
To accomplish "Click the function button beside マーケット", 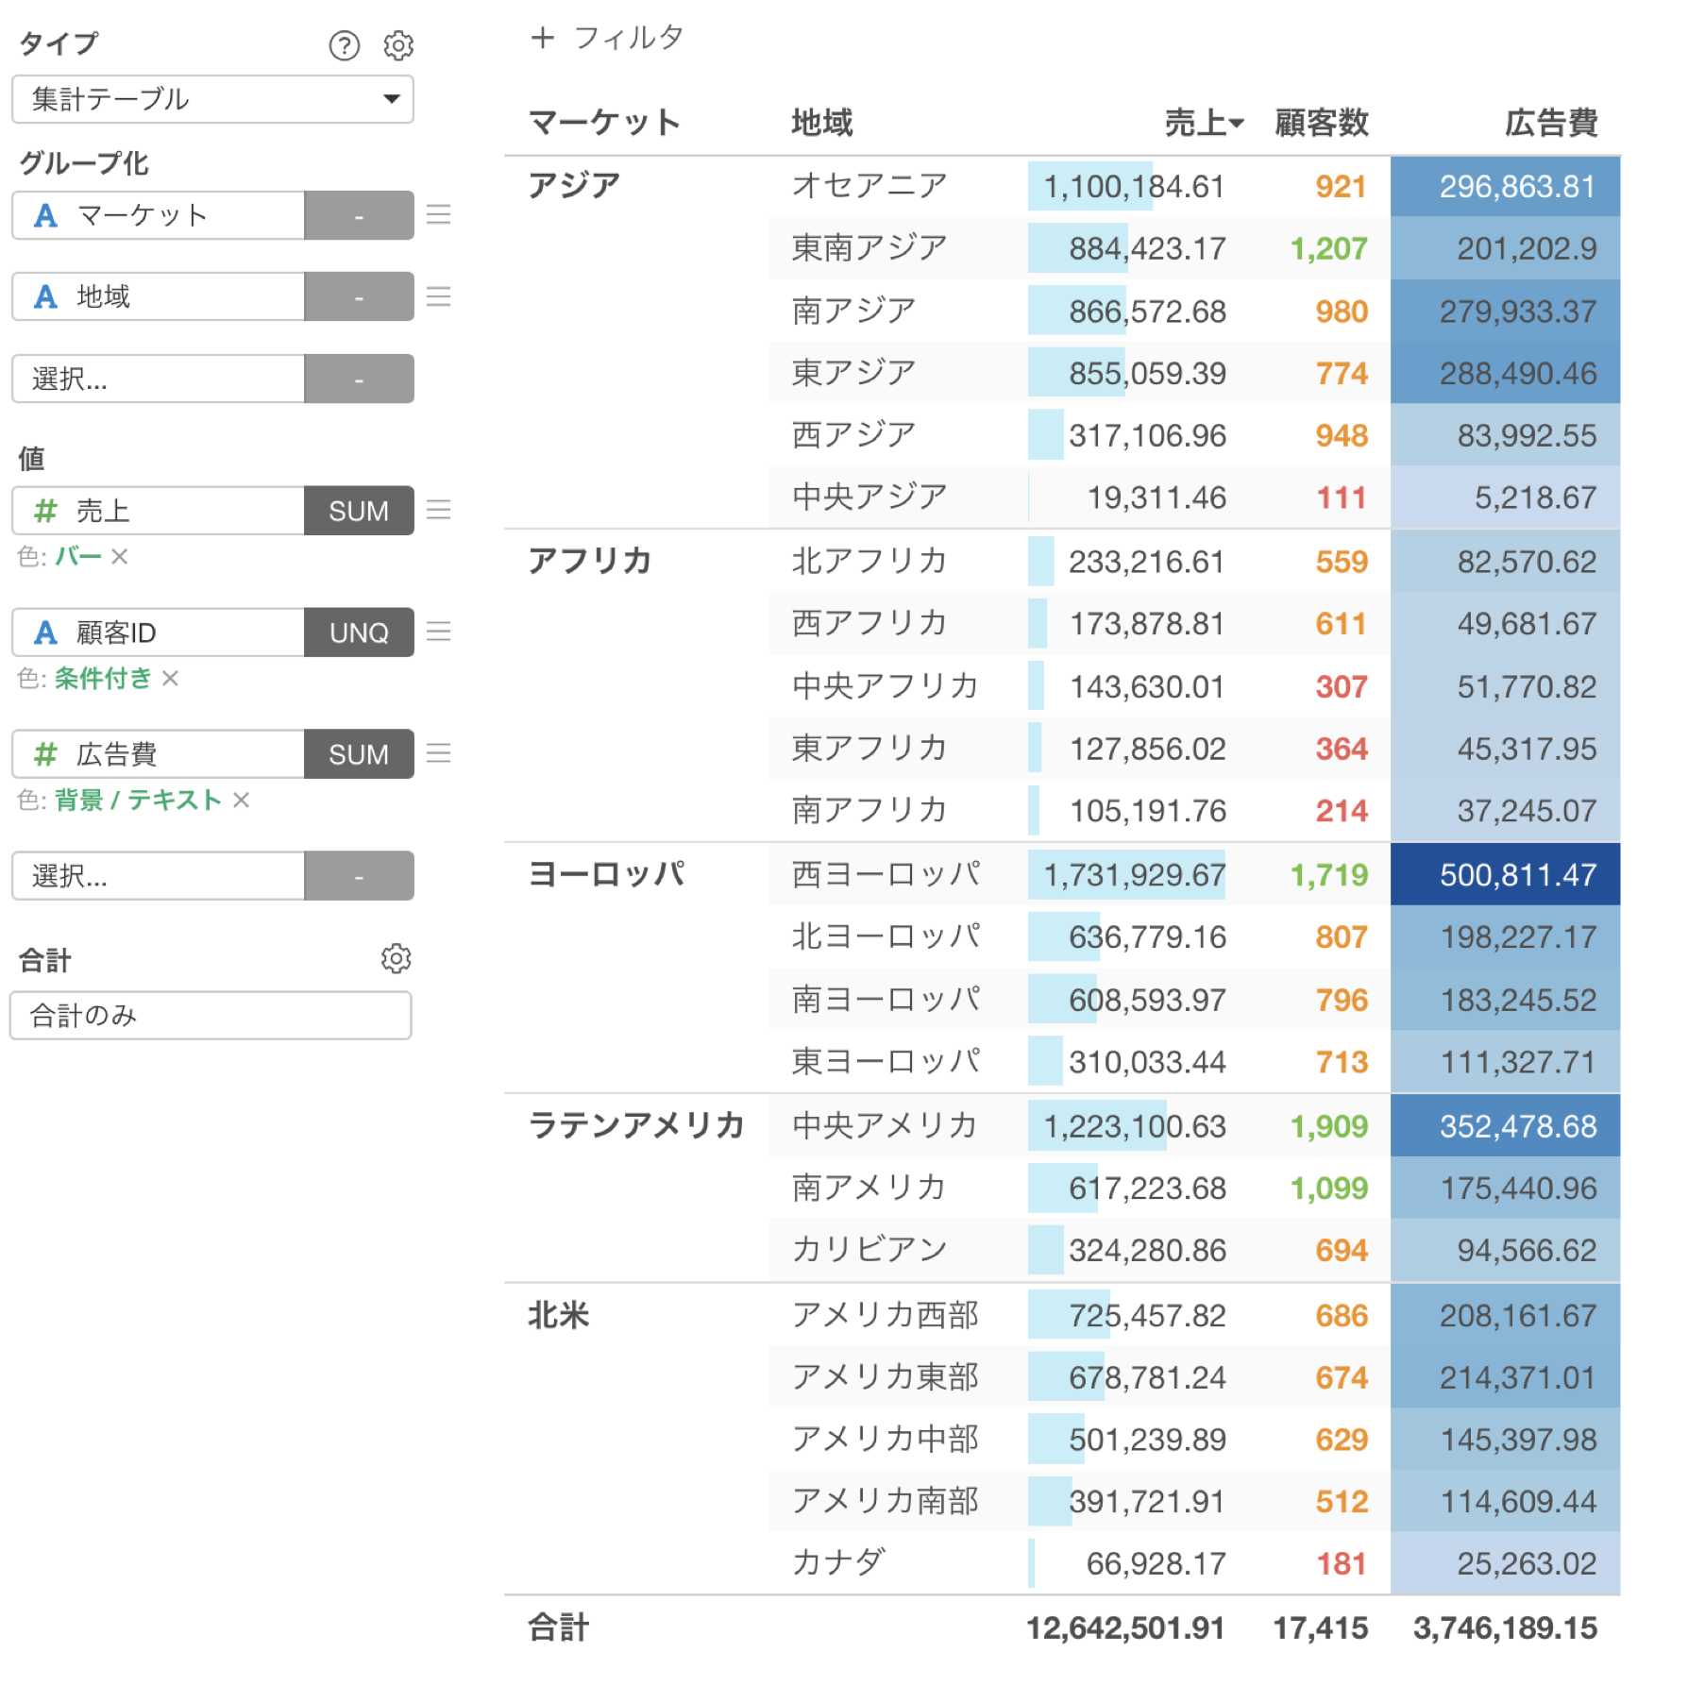I will click(359, 215).
